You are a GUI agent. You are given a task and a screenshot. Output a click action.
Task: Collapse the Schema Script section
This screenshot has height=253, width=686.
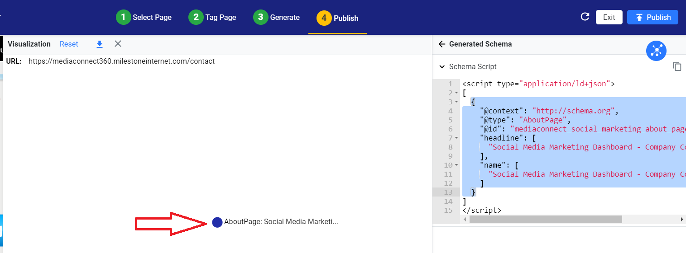[x=442, y=66]
